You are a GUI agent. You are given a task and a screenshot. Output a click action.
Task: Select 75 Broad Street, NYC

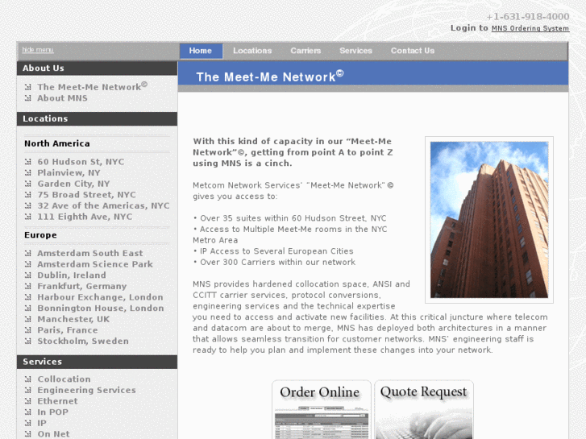[x=87, y=195]
